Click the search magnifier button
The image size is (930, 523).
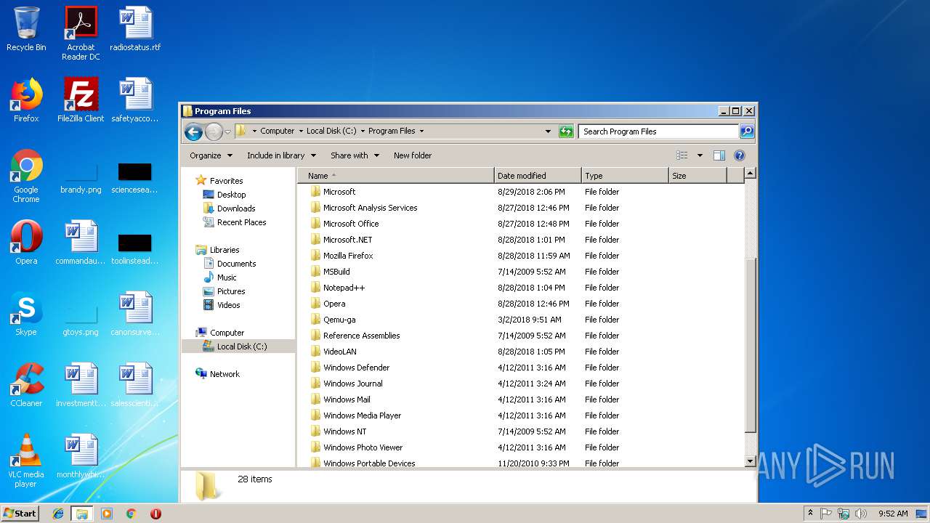747,131
